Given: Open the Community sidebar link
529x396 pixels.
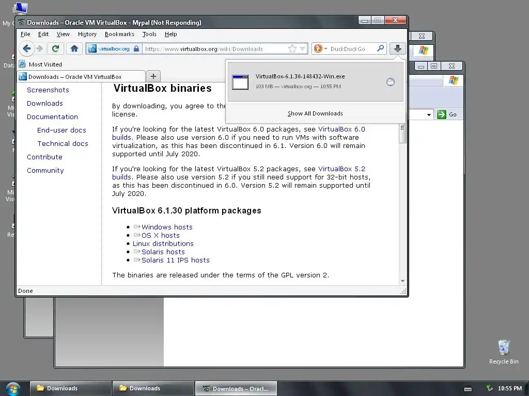Looking at the screenshot, I should [x=45, y=170].
